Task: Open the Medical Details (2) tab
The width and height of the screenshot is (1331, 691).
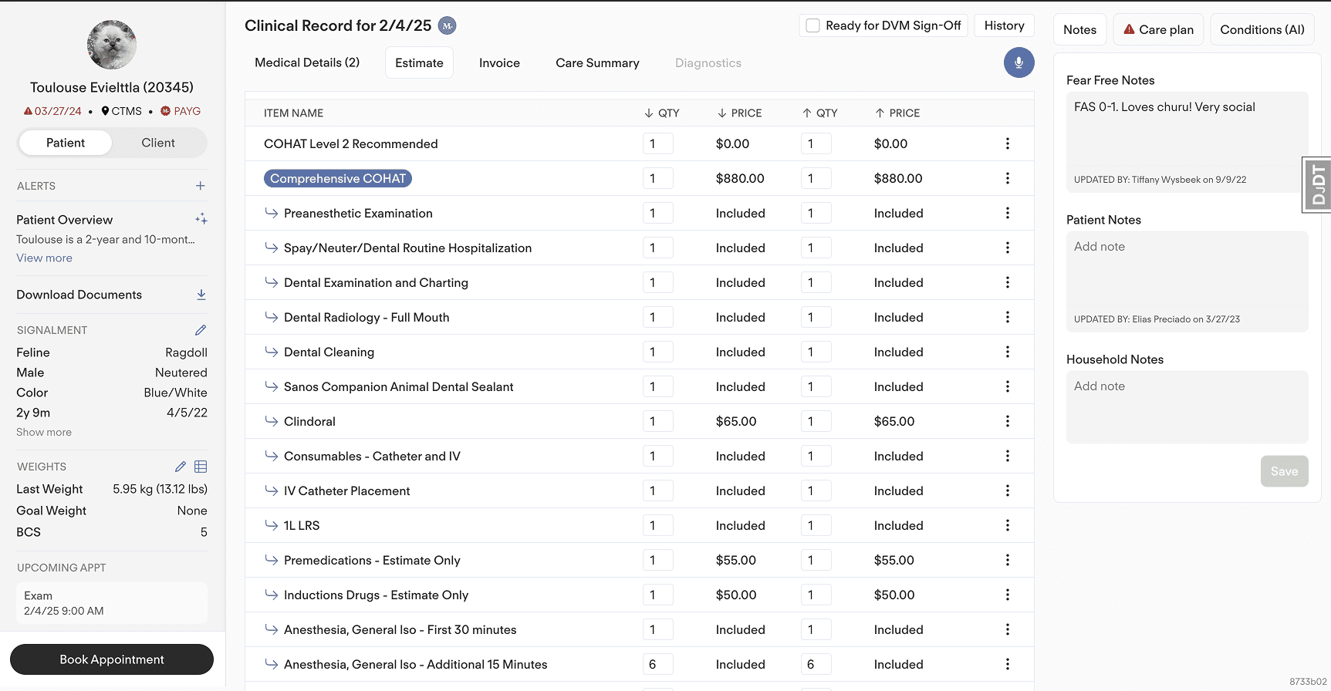Action: pos(307,62)
